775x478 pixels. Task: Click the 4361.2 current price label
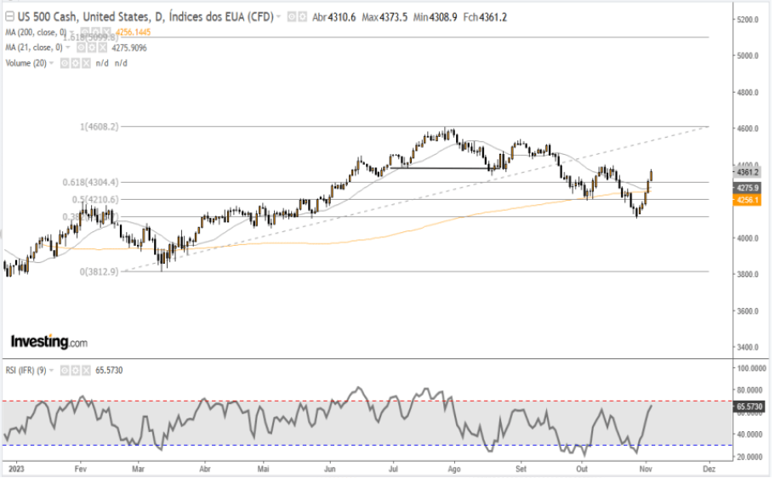[747, 172]
